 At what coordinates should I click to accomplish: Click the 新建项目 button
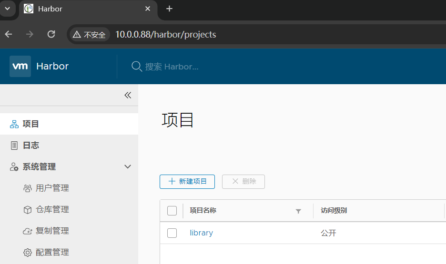(187, 181)
